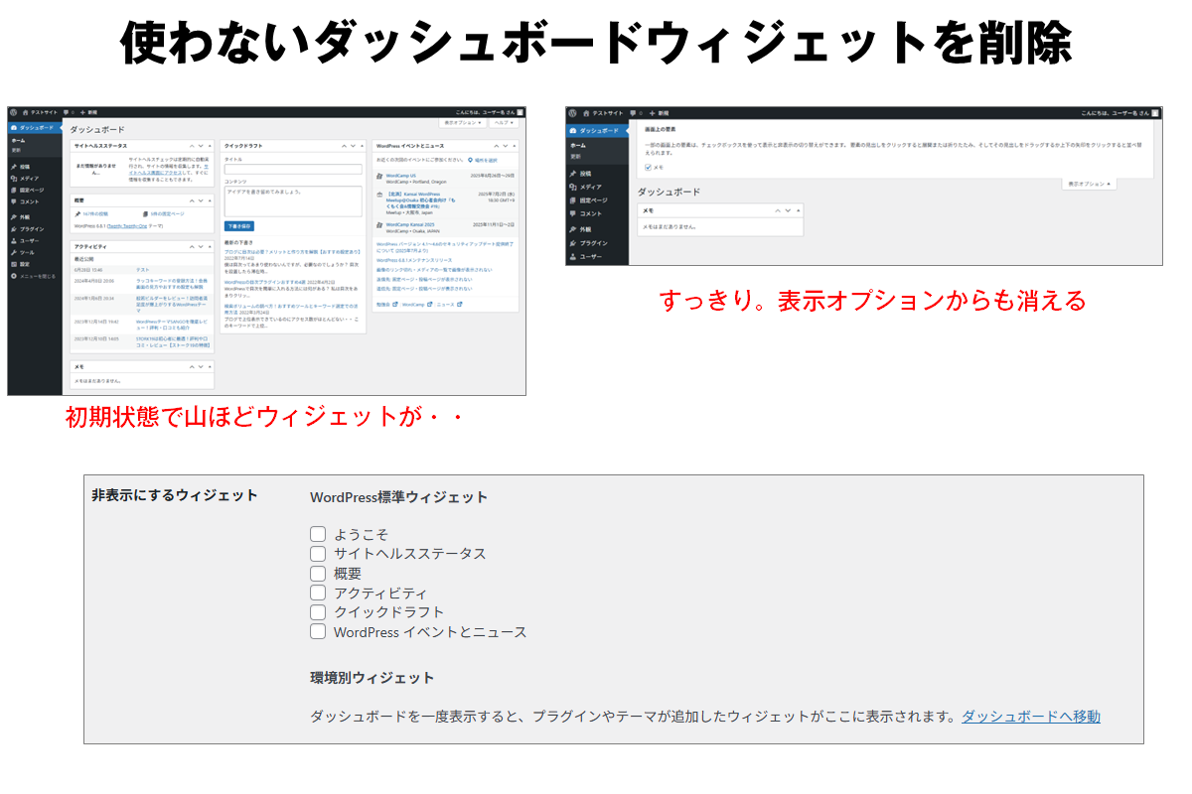Toggle the クイックドラフト checkbox
Screen dimensions: 1192x794
tap(318, 612)
